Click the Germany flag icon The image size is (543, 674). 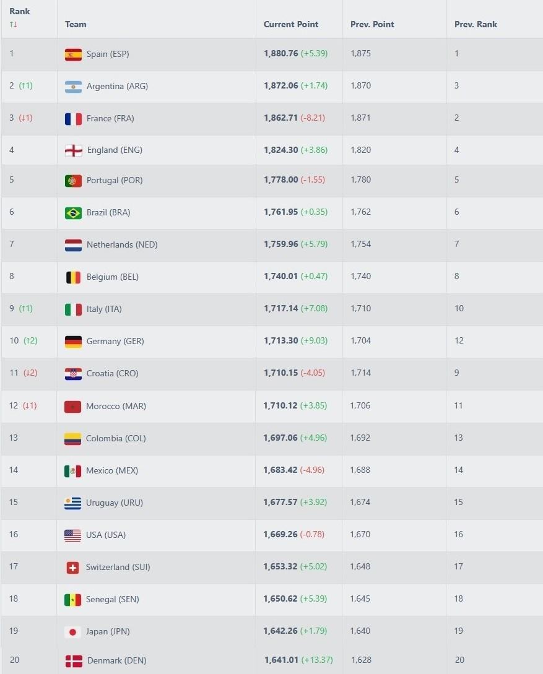pyautogui.click(x=73, y=342)
